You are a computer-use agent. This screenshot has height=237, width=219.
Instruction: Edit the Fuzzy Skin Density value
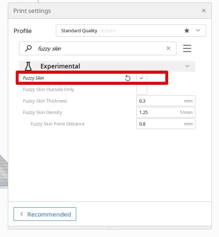click(166, 112)
